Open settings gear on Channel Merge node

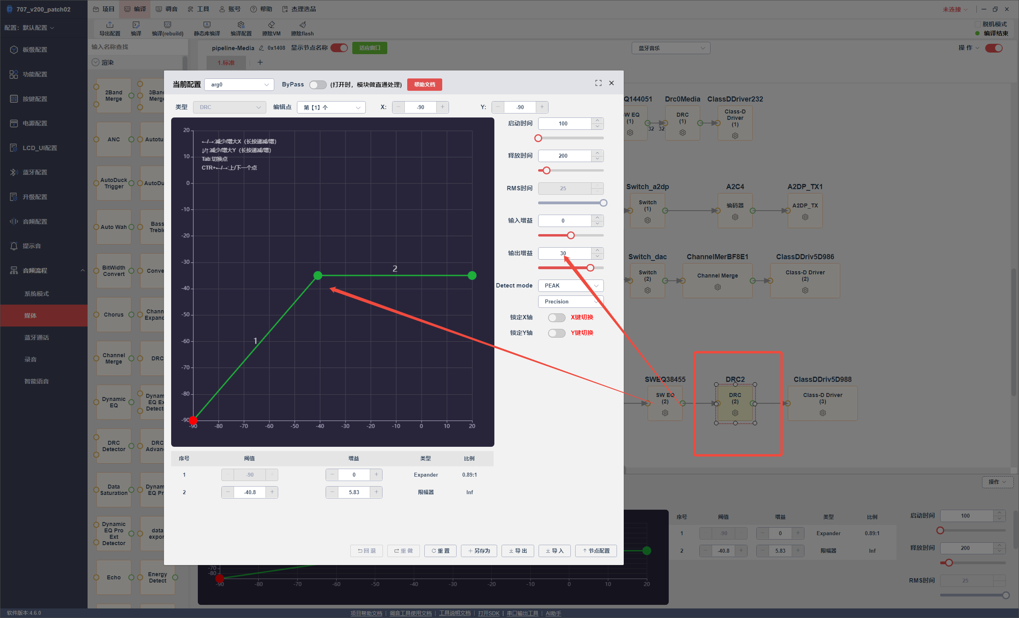(718, 287)
